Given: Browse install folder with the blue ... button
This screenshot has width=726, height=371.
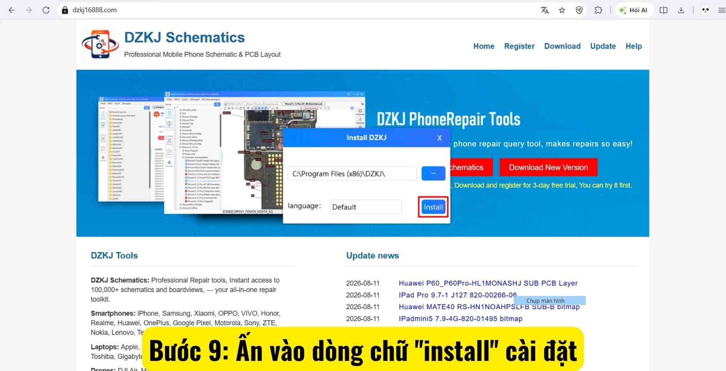Looking at the screenshot, I should (433, 174).
